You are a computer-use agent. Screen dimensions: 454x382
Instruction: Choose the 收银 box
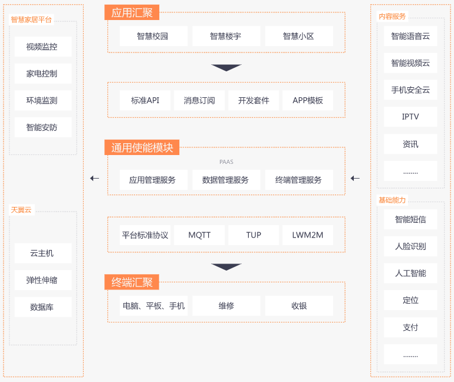coord(299,306)
